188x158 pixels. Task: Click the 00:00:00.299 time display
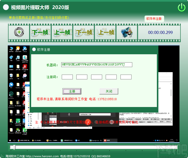(x=160, y=32)
